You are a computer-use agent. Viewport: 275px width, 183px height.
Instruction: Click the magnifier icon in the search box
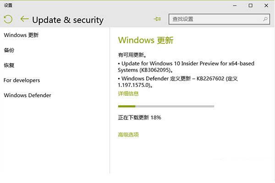click(x=265, y=19)
